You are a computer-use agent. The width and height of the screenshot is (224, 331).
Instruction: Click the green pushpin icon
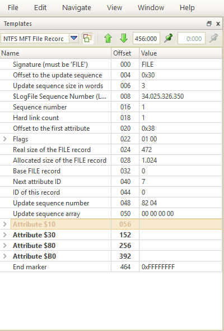click(169, 38)
